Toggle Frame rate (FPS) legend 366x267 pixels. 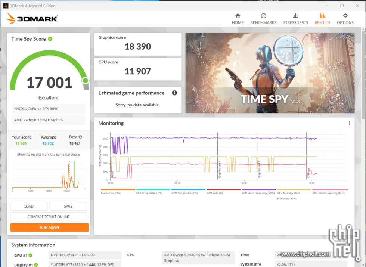pos(118,191)
